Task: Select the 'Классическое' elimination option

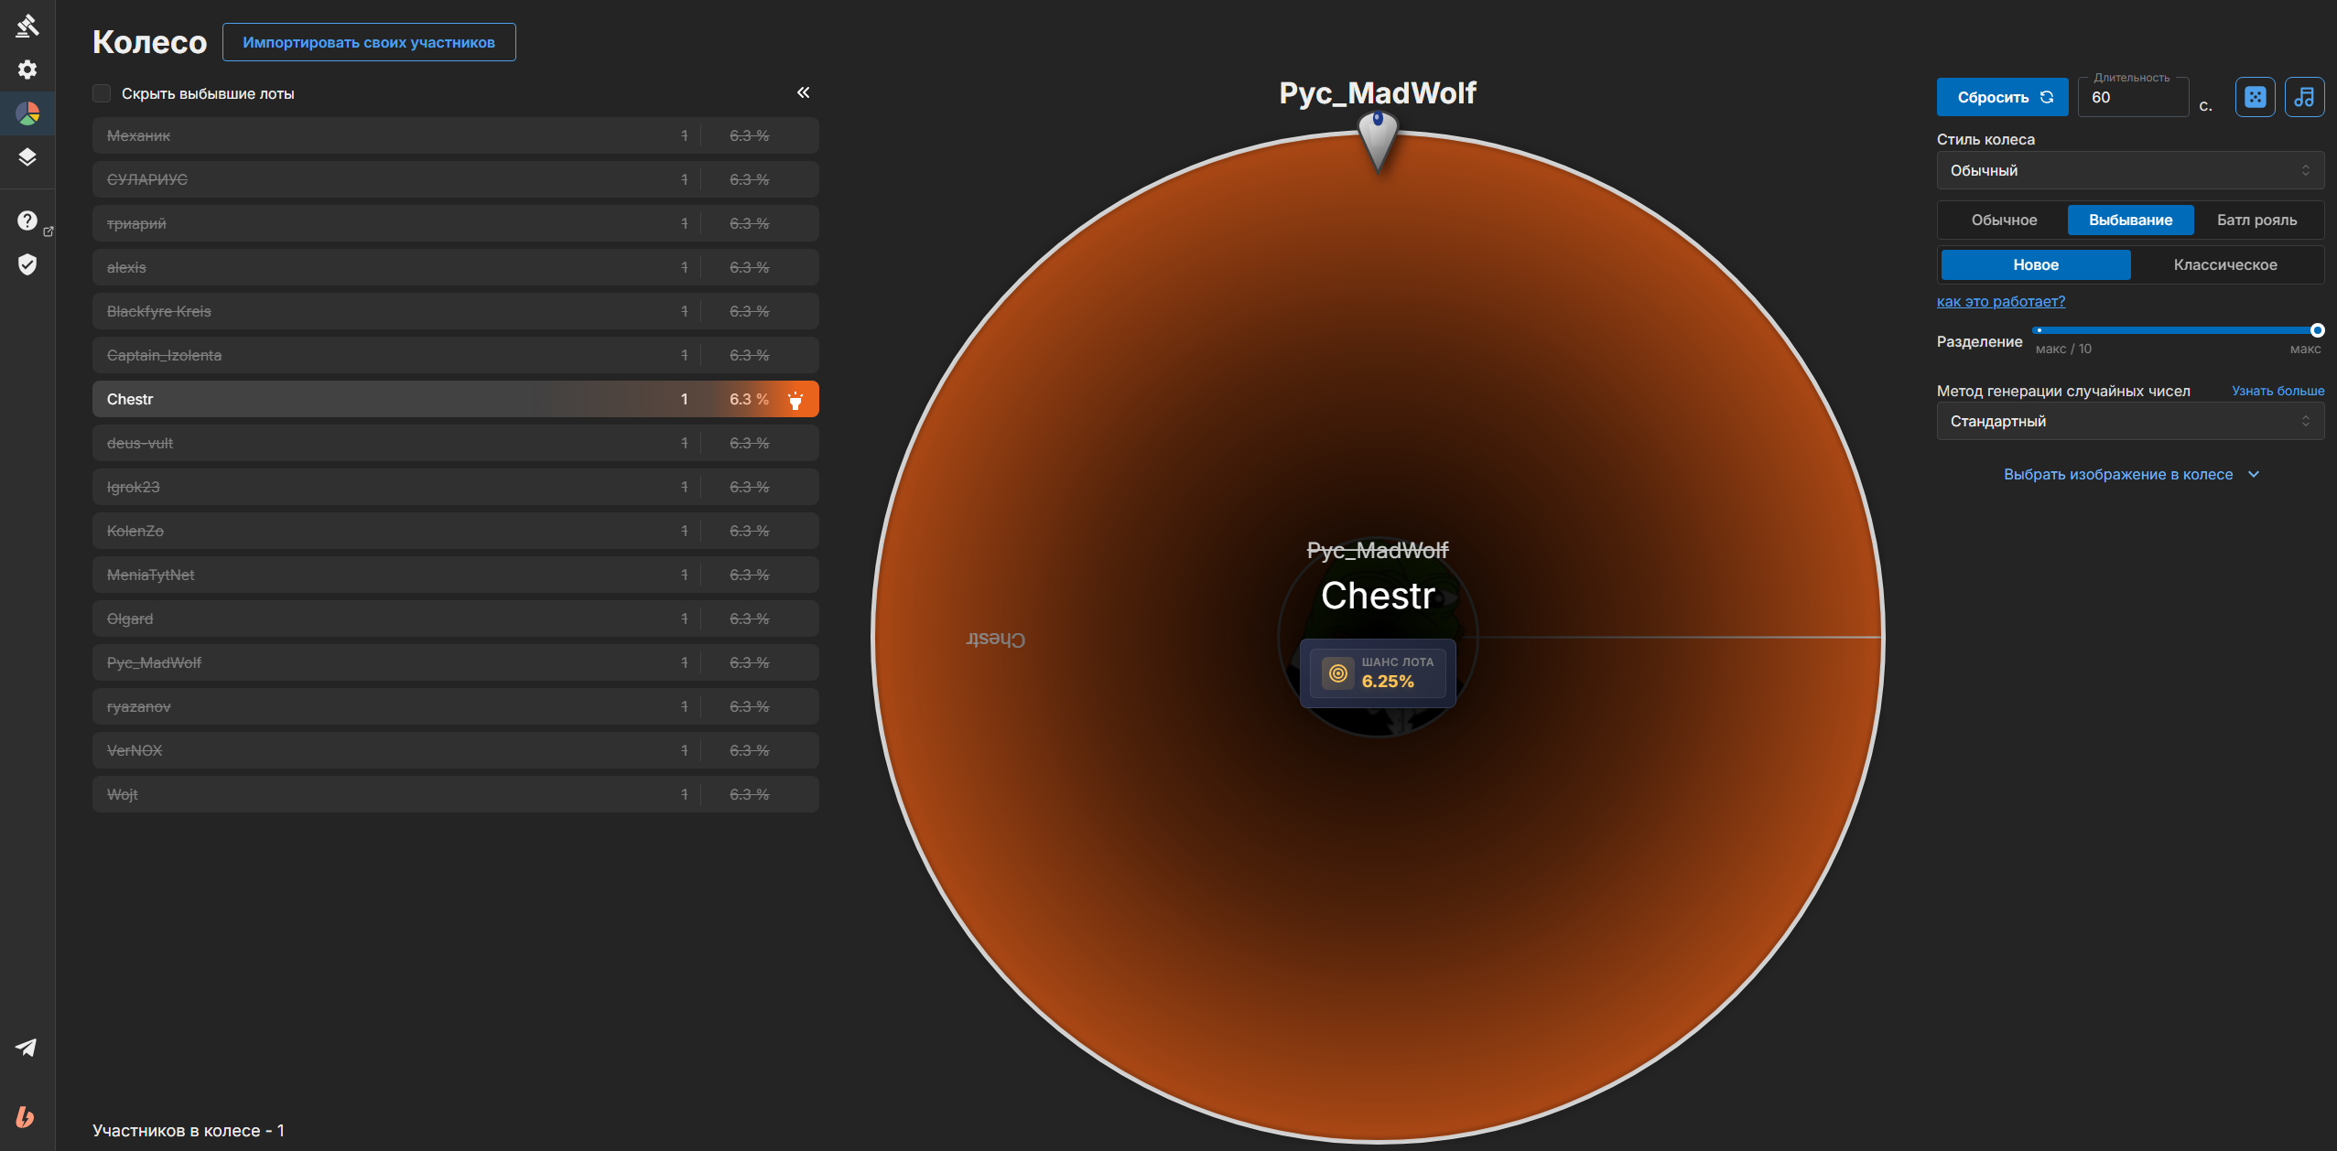Action: pos(2225,264)
